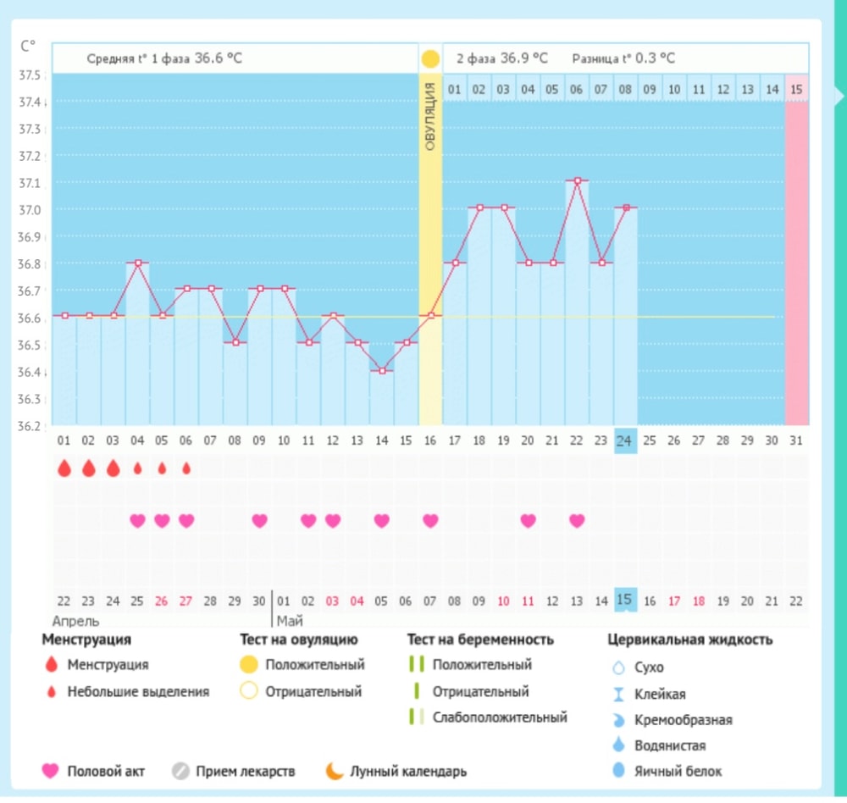The image size is (847, 803).
Task: Click the 37.1 temperature peak data point
Action: [x=577, y=180]
